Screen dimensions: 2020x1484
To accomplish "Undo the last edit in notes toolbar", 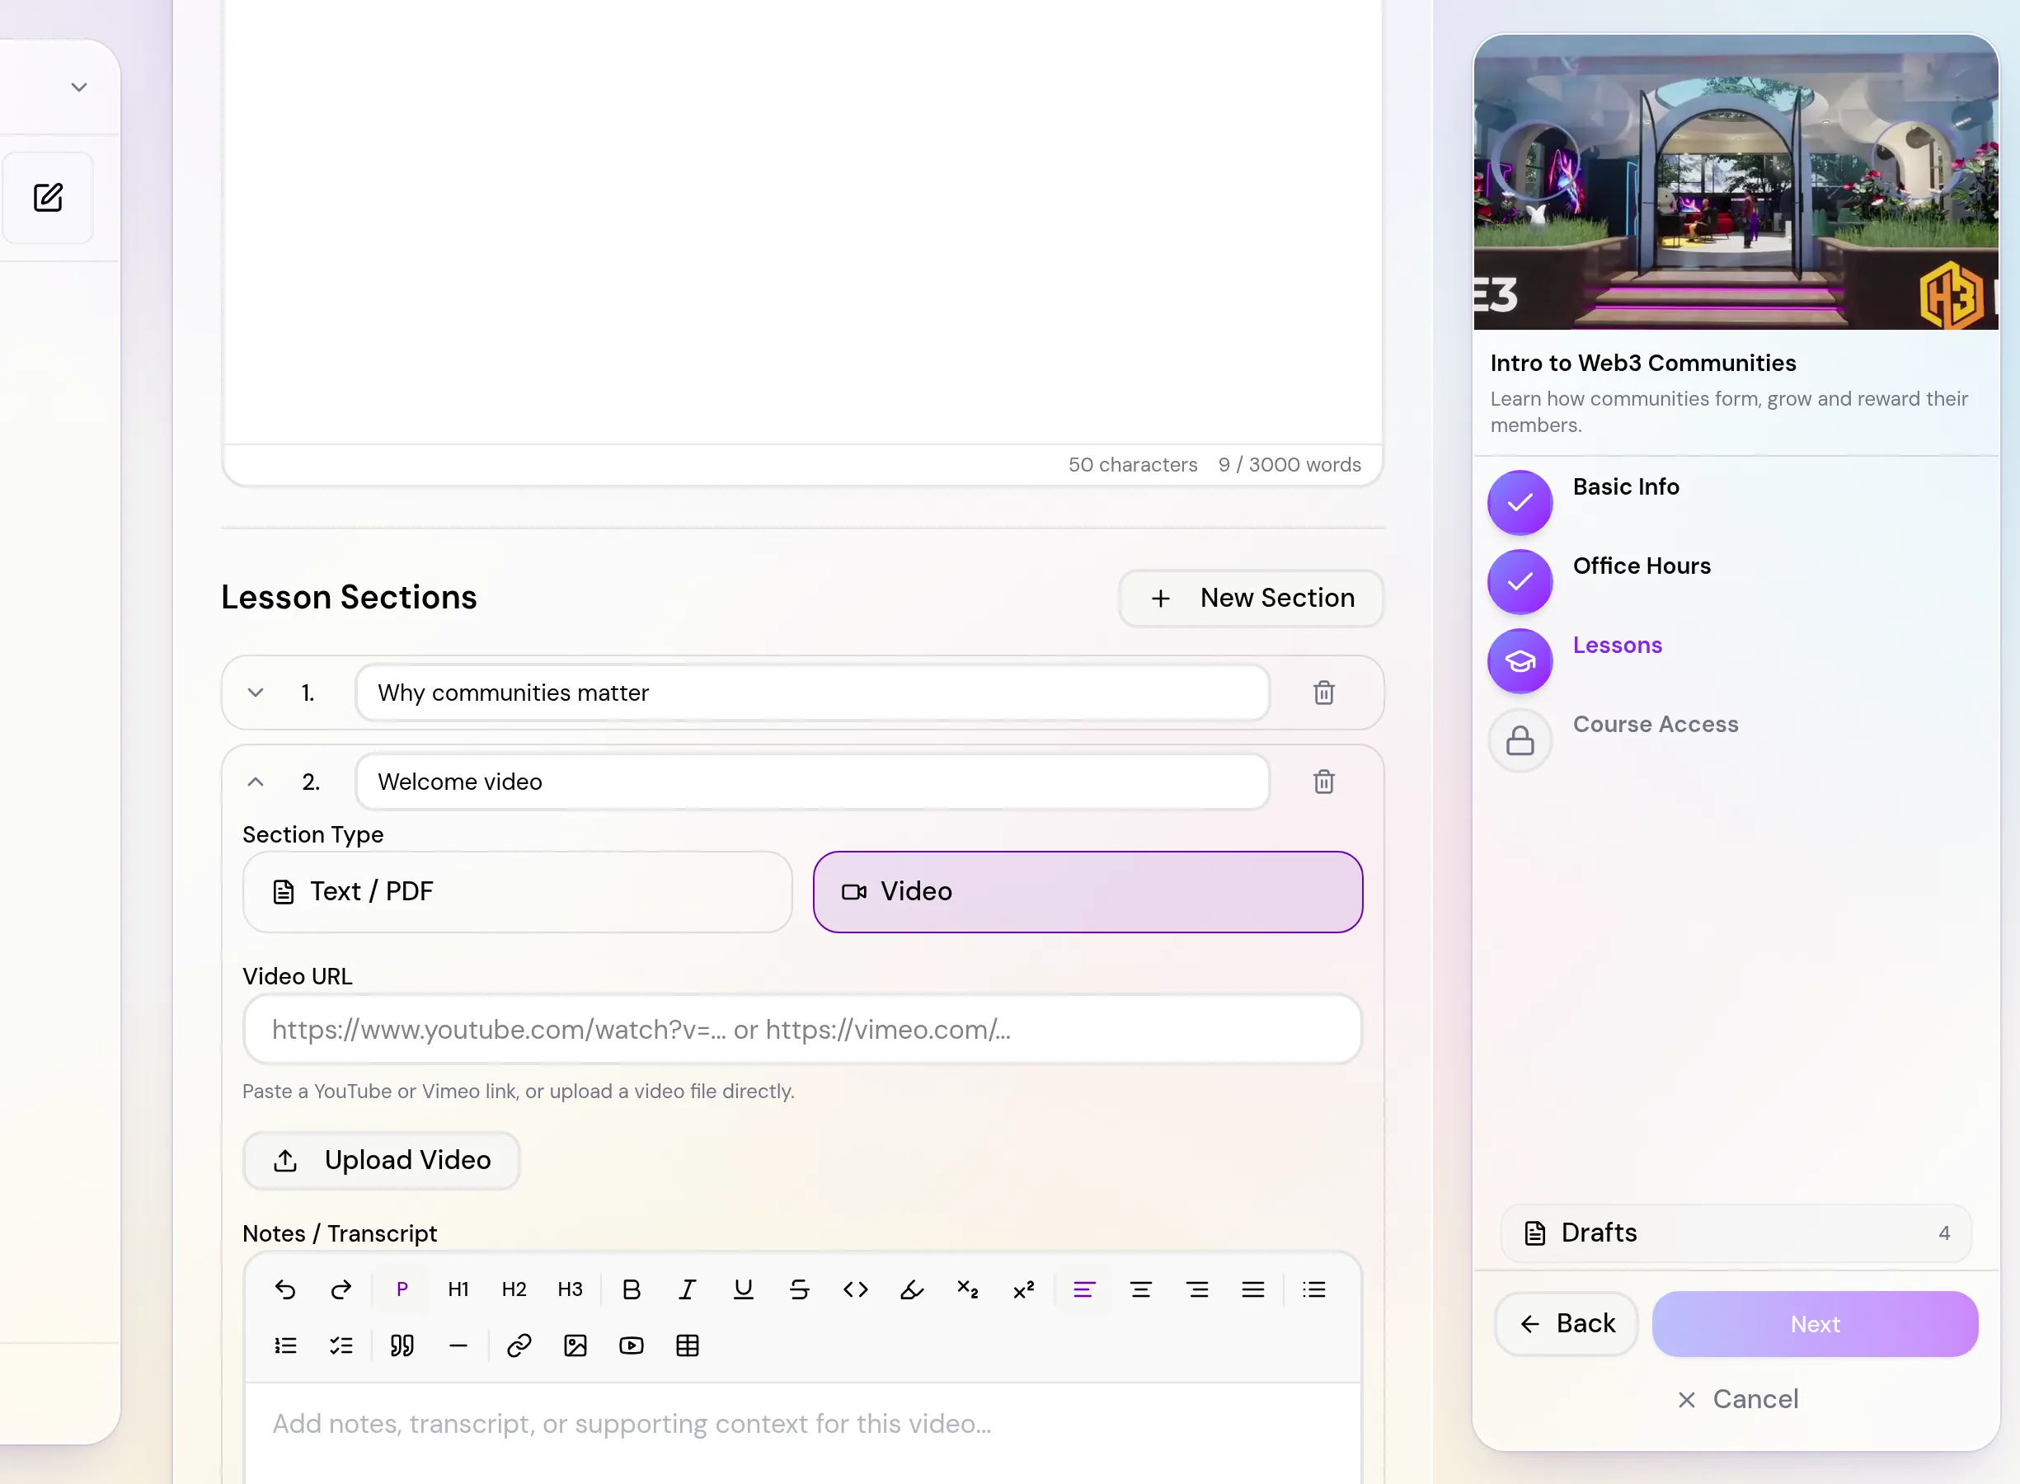I will click(x=284, y=1290).
